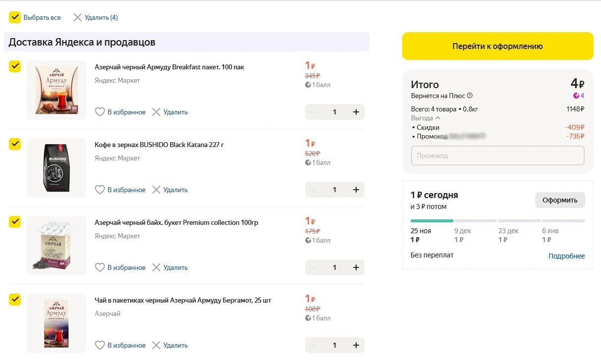The image size is (601, 361).
Task: Click 'Яндекс Маркет' seller under BUSHIDO coffee
Action: (117, 158)
